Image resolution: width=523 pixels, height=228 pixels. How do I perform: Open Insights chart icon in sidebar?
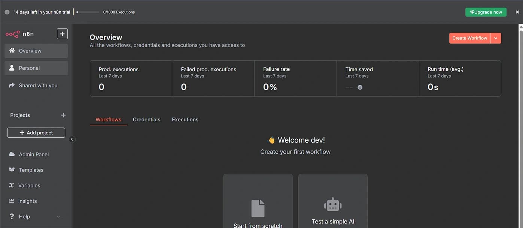(x=12, y=201)
